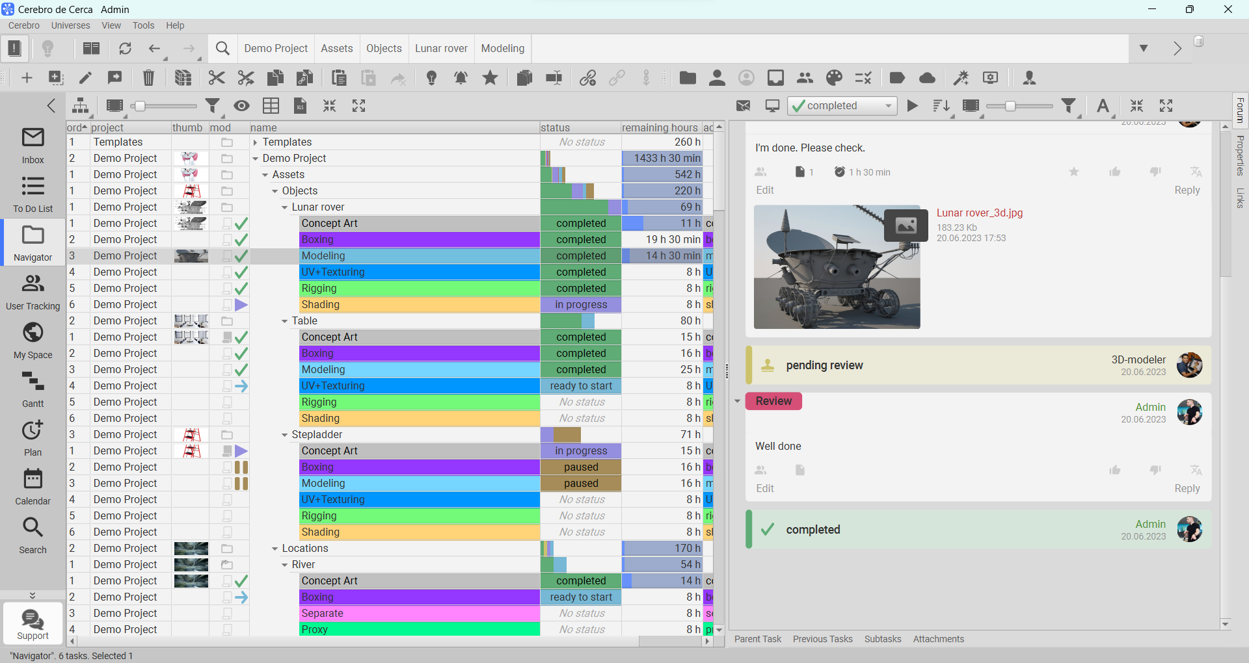
Task: Click the refresh icon in top toolbar
Action: tap(125, 49)
